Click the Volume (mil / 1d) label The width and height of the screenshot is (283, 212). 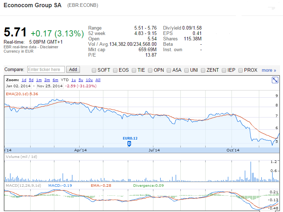(21, 157)
